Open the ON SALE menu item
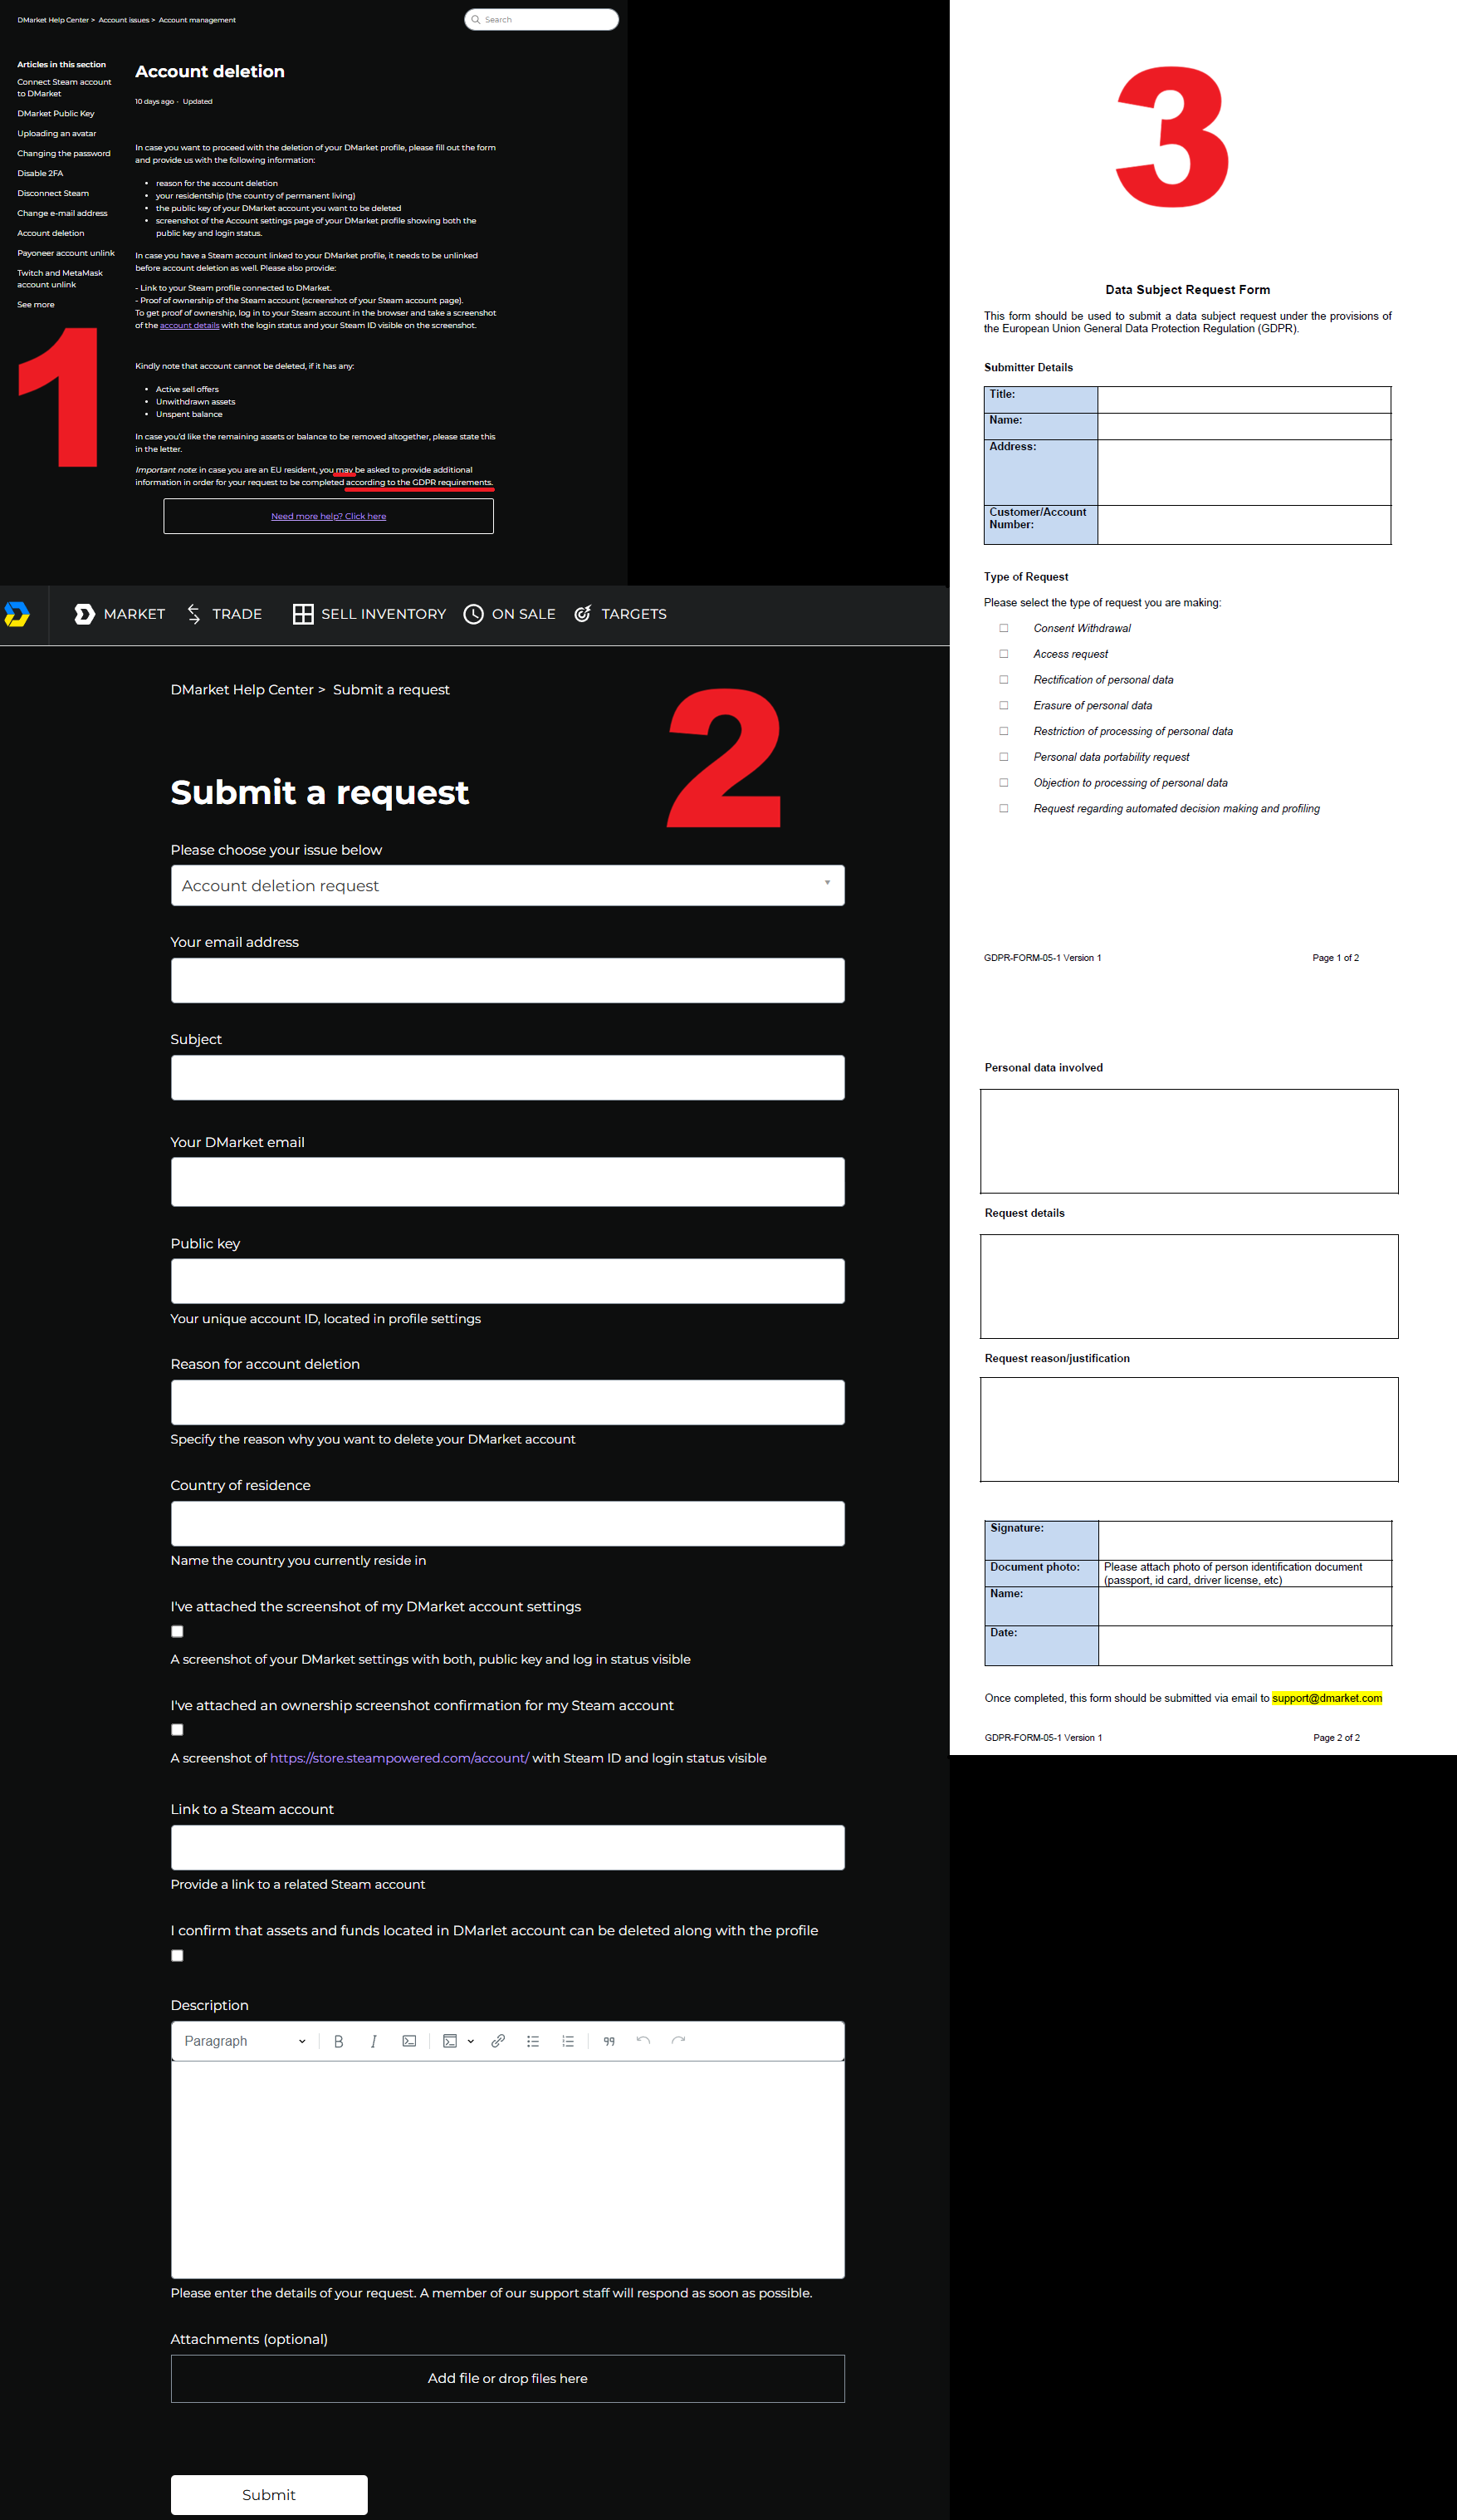This screenshot has width=1457, height=2520. [524, 614]
